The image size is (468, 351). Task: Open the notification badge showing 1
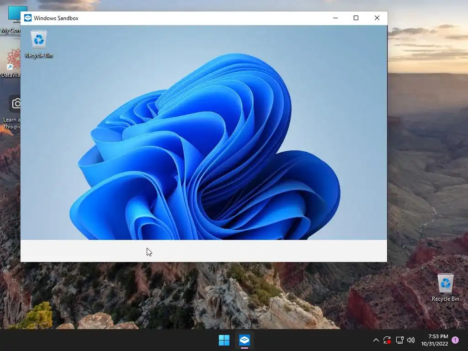coord(455,340)
